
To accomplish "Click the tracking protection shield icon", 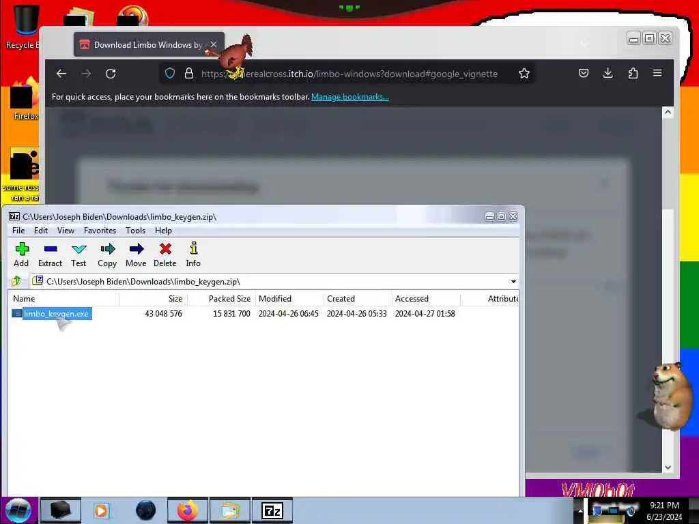I will coord(170,74).
